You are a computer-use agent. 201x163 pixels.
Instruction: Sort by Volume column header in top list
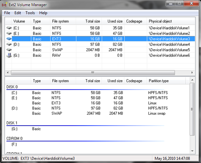point(21,21)
